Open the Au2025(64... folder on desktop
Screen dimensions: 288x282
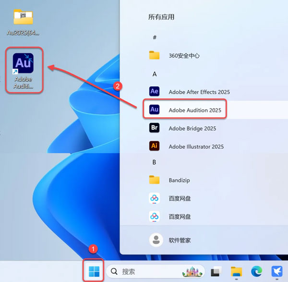23,22
